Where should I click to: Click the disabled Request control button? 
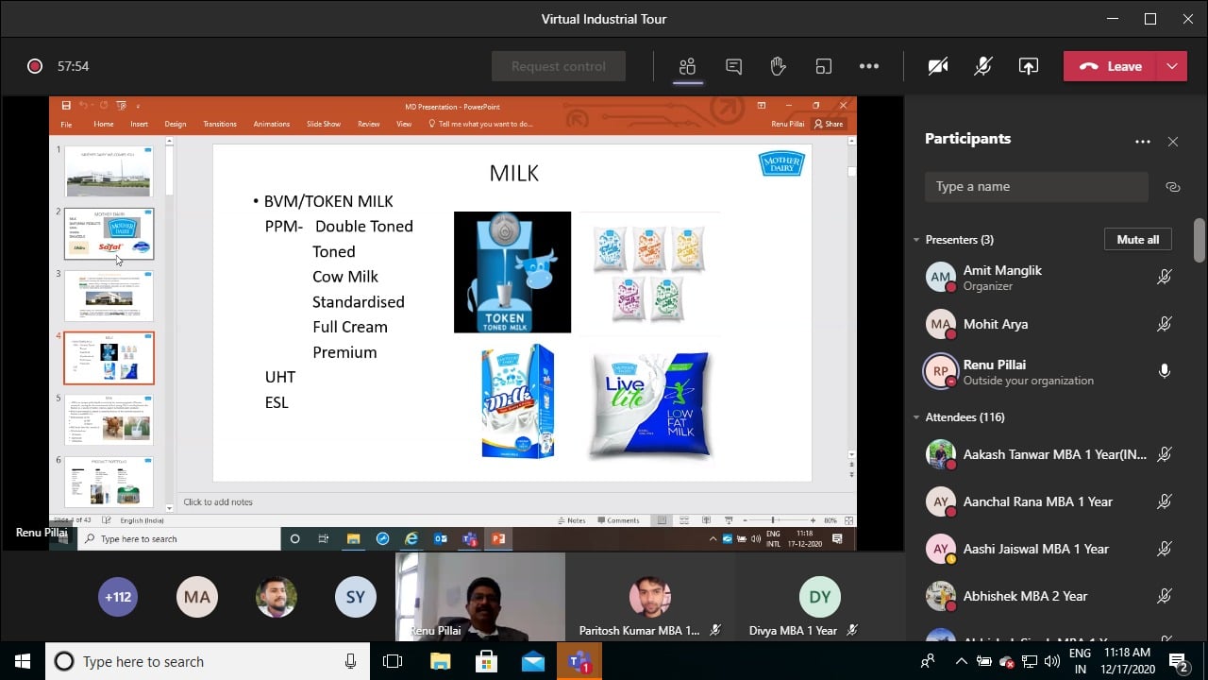(559, 66)
